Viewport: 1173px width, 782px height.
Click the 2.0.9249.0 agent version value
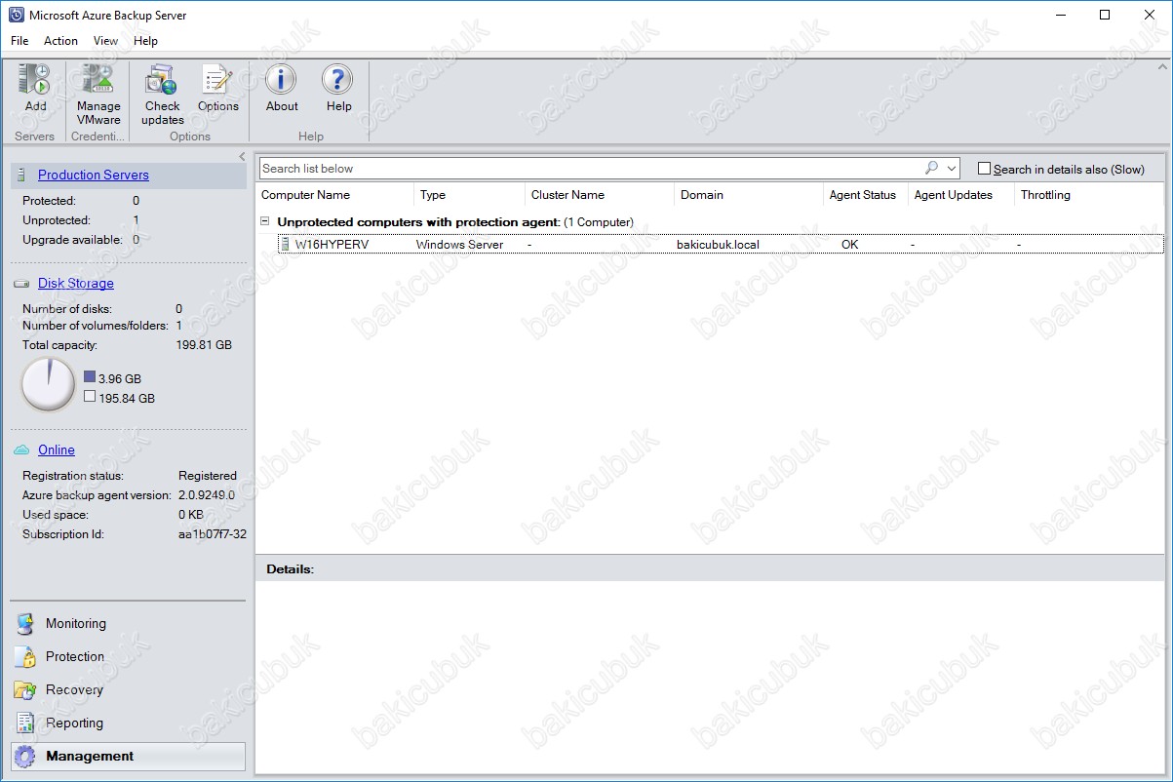207,495
